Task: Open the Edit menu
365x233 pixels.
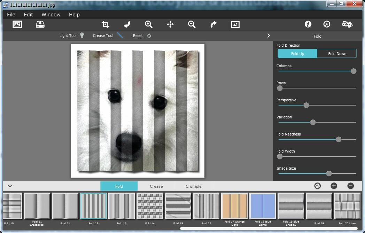Action: [28, 15]
